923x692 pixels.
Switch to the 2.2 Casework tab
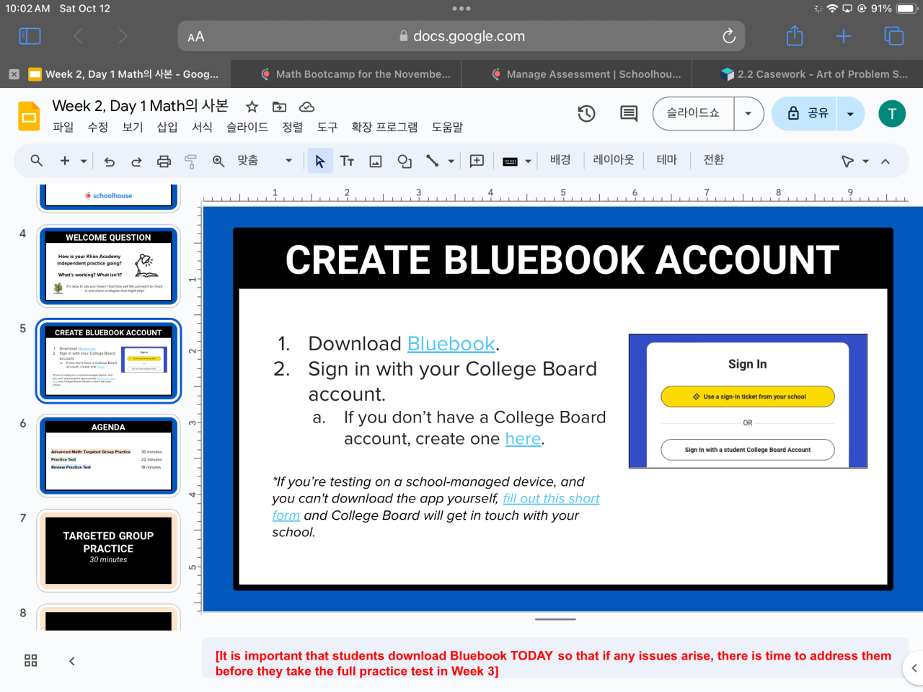pos(816,74)
